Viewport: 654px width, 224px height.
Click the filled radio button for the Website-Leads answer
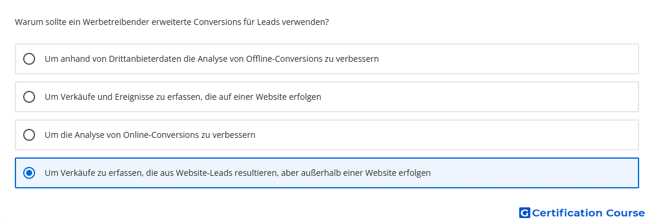tap(29, 173)
